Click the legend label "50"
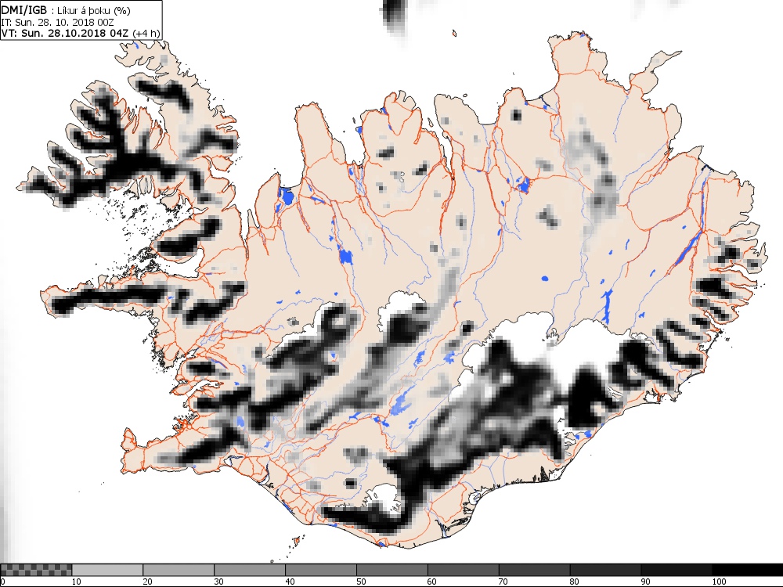Image resolution: width=783 pixels, height=587 pixels. click(361, 582)
